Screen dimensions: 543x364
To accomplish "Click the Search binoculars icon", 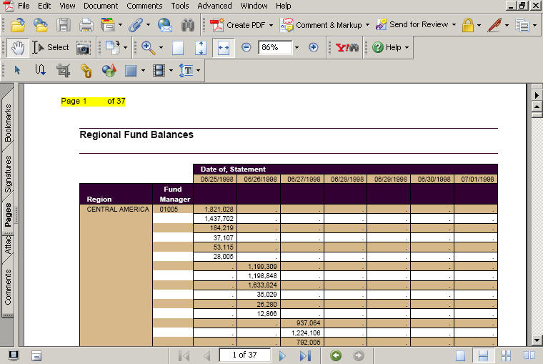I will [x=188, y=25].
